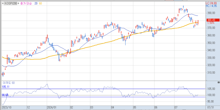Viewport: 220px width, 110px height.
Task: Click the 330.00 price axis label
Action: click(211, 58)
